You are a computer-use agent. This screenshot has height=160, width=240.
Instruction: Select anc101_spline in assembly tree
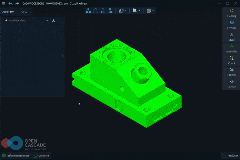[17, 20]
